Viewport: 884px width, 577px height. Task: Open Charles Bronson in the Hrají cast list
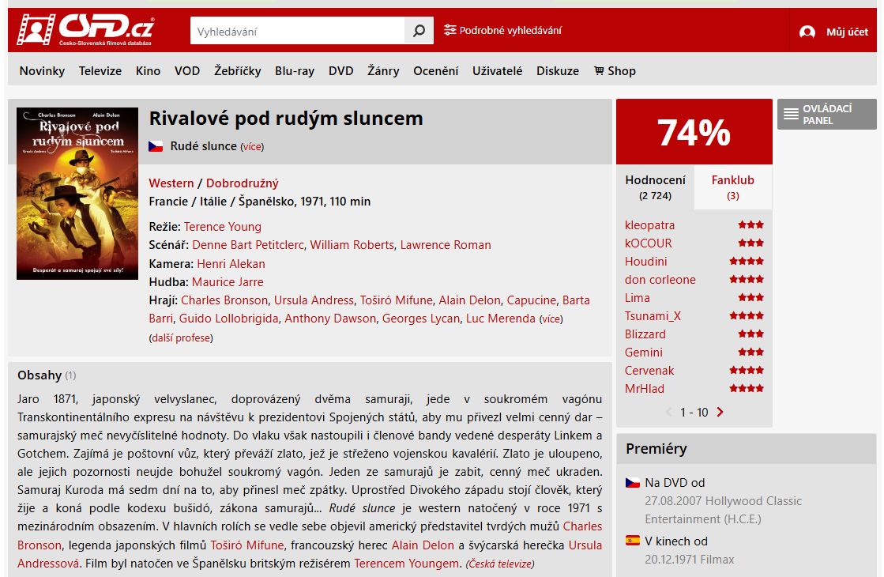pos(224,300)
